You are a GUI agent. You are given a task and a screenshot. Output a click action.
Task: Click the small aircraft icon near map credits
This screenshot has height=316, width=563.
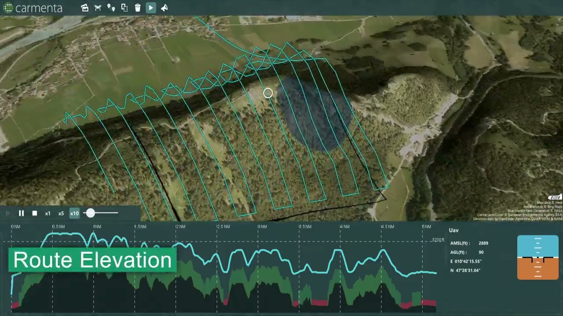point(556,197)
